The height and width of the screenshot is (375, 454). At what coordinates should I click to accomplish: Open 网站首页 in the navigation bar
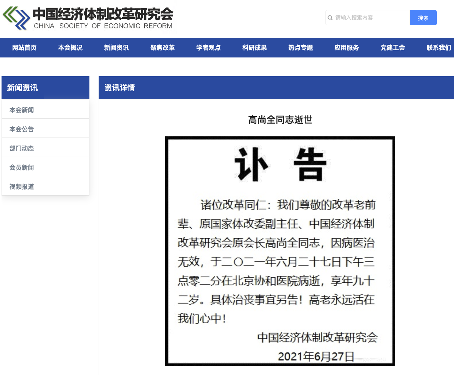click(x=24, y=47)
